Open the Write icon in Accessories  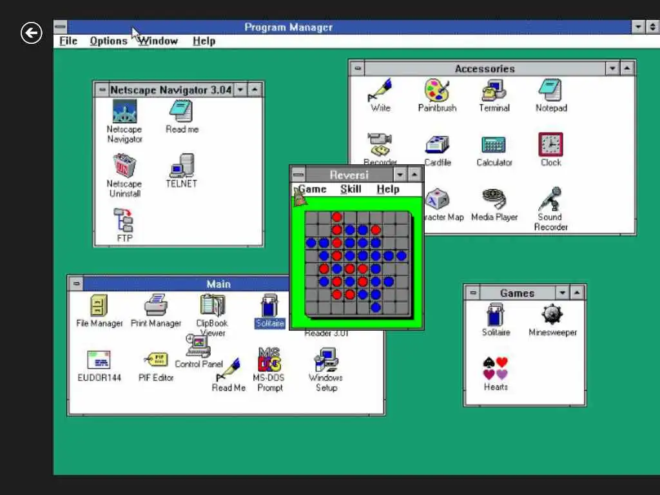(x=380, y=90)
